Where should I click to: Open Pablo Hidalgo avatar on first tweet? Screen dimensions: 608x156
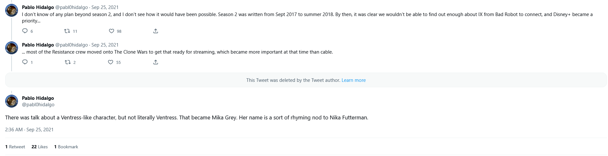click(12, 10)
